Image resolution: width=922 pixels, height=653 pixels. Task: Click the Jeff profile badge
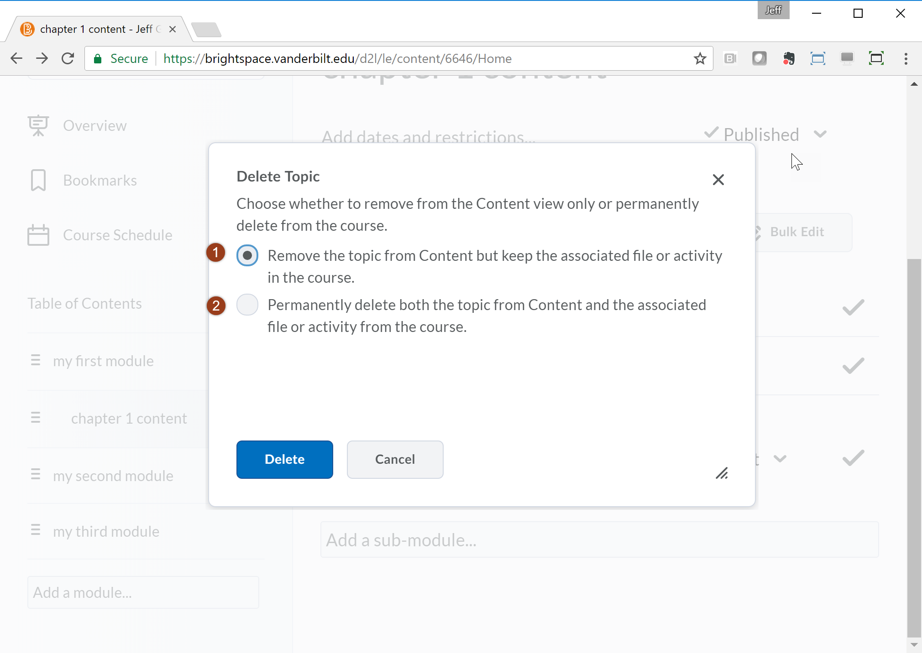[774, 10]
